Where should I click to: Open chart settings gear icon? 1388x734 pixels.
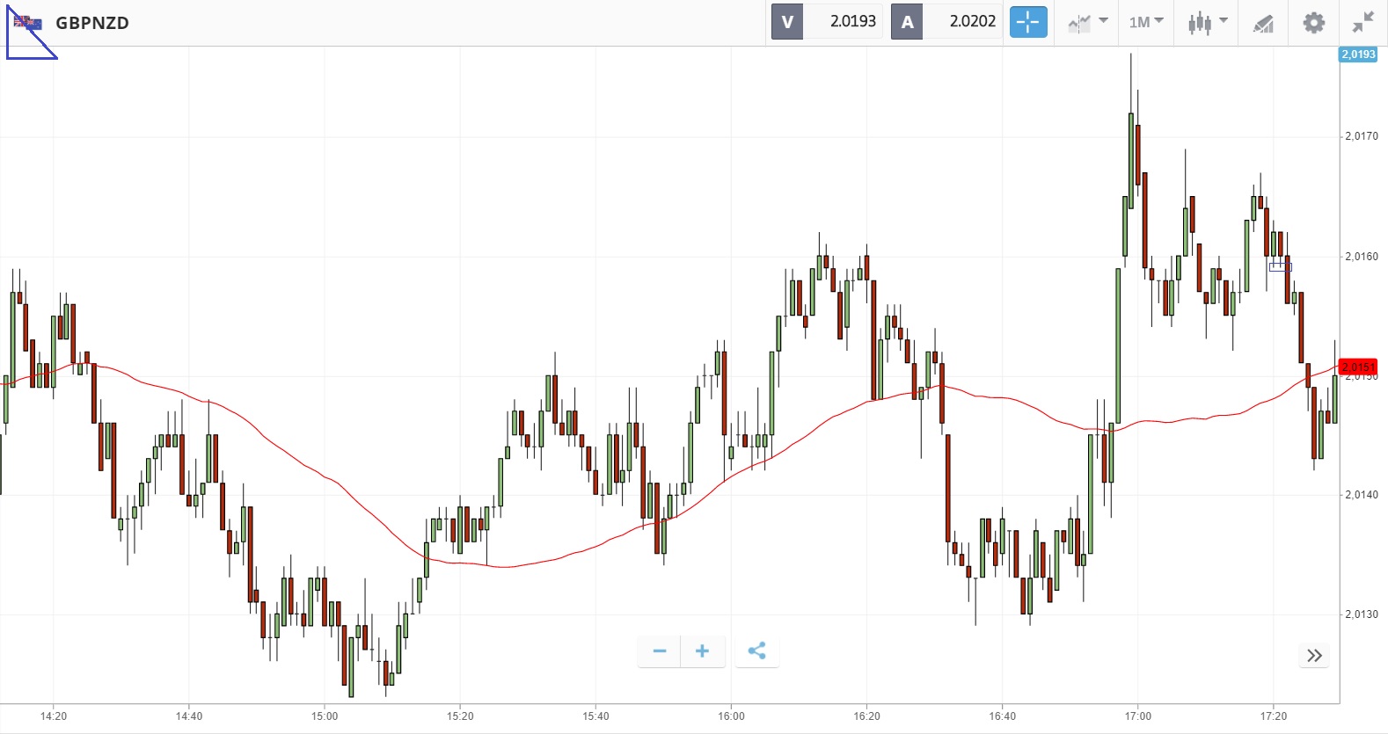click(1313, 22)
